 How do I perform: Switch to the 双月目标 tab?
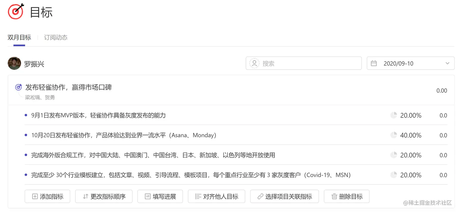pyautogui.click(x=19, y=38)
